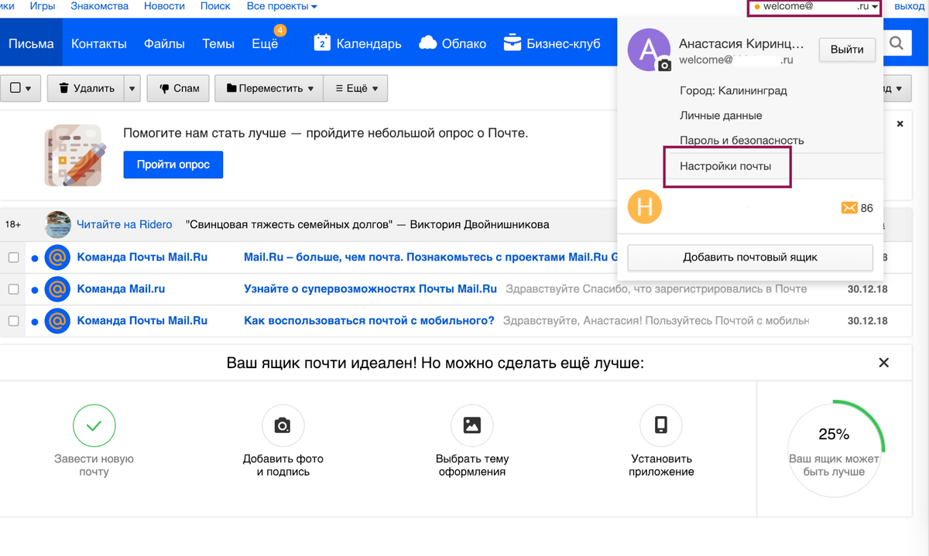
Task: Click Добавить почтовый ящик button
Action: click(x=750, y=257)
